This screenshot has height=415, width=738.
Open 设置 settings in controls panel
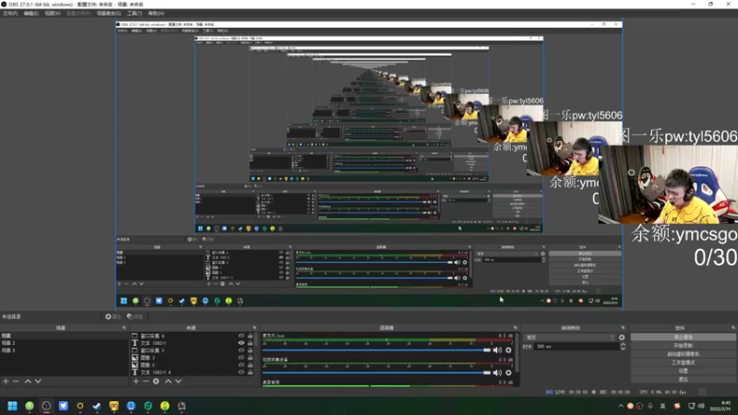point(683,371)
